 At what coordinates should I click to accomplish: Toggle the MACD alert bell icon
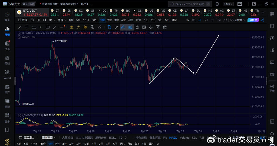coord(24,115)
